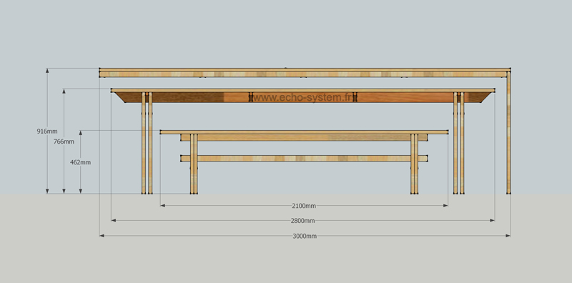Viewport: 572px width, 283px height.
Task: Pick the bench's left pair of legs
Action: coord(194,164)
